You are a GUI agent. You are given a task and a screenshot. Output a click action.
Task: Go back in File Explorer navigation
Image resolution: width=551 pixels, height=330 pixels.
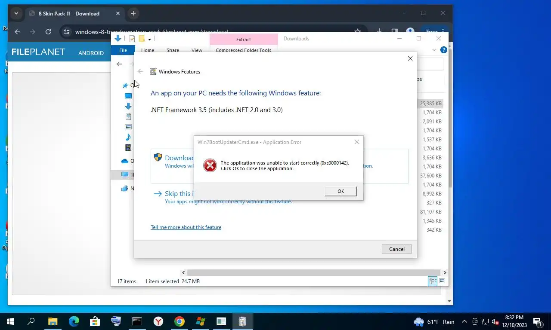[x=119, y=64]
